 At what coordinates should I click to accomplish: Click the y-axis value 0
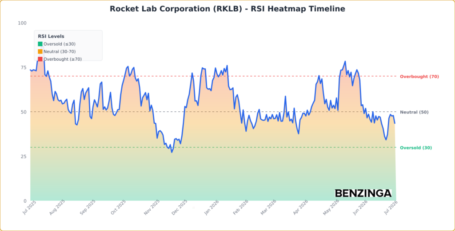coord(25,201)
